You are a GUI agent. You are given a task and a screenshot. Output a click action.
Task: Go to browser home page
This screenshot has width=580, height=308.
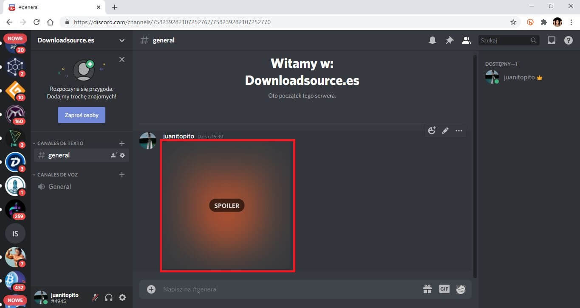[50, 22]
